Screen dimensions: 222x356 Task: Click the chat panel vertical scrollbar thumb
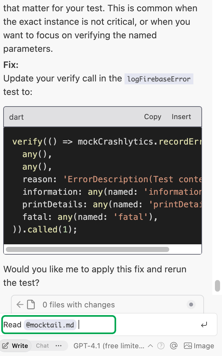click(x=217, y=286)
